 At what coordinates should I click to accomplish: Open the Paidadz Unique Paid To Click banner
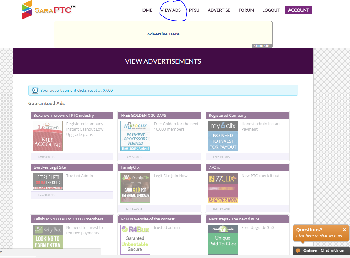(223, 240)
